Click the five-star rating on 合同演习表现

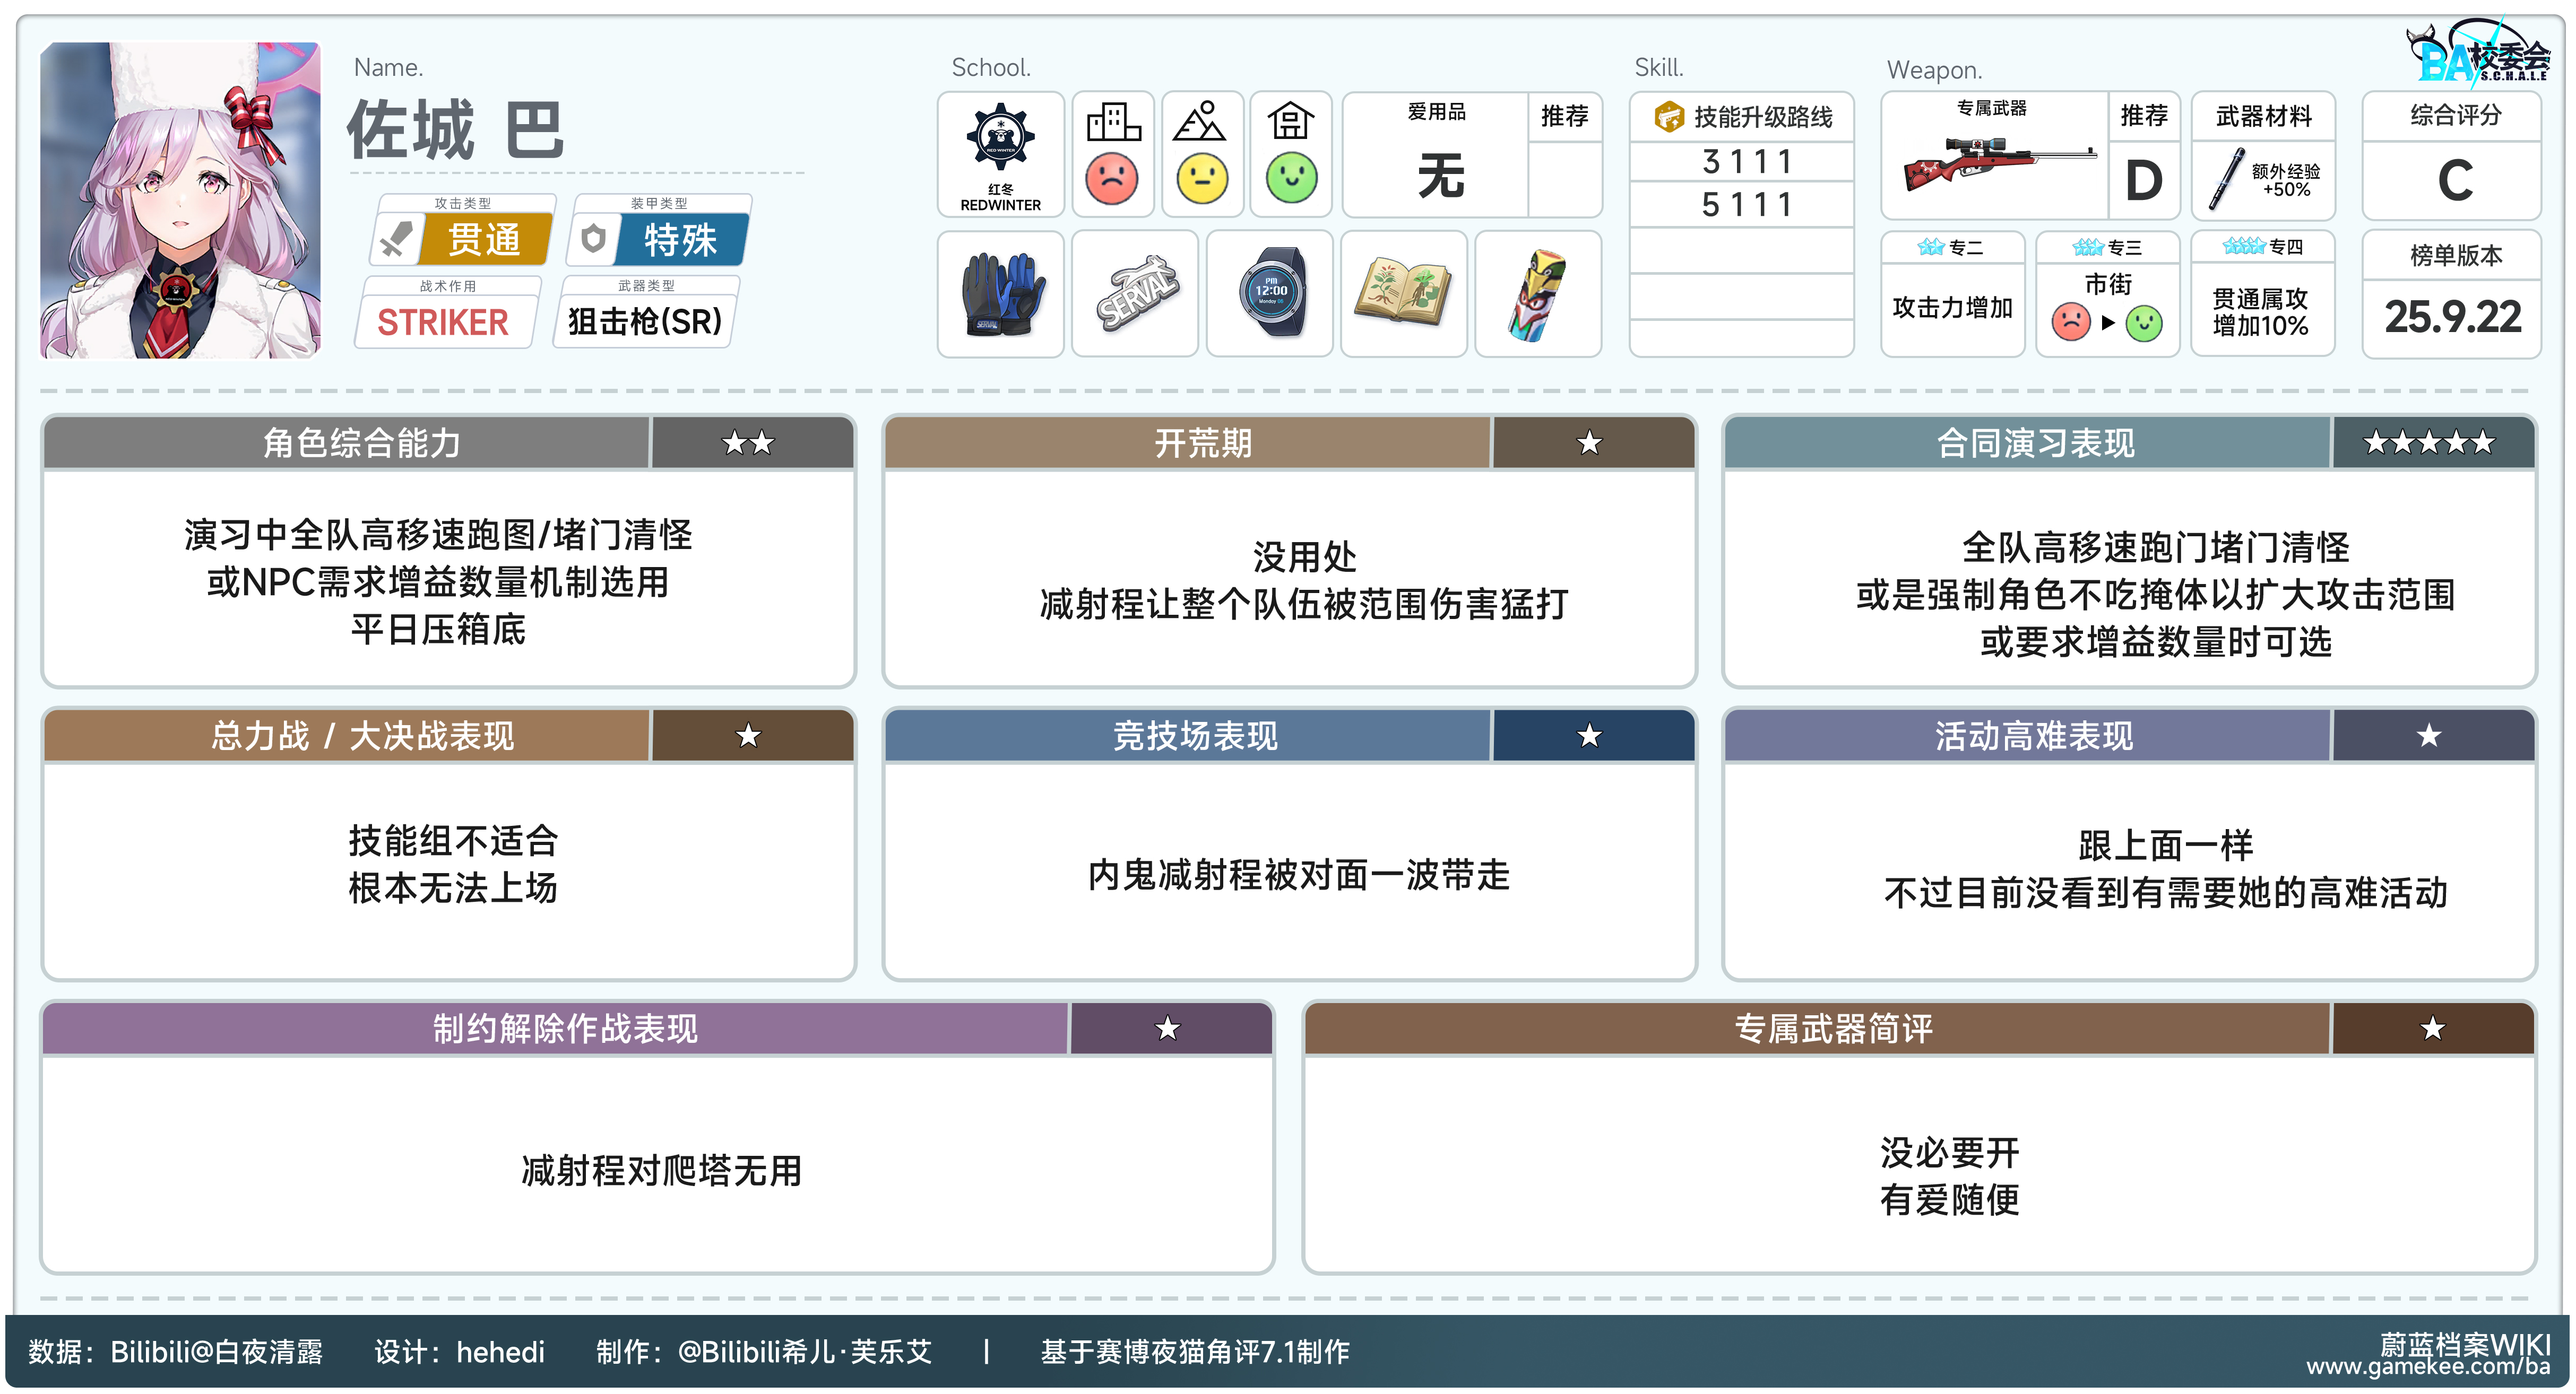[2429, 443]
